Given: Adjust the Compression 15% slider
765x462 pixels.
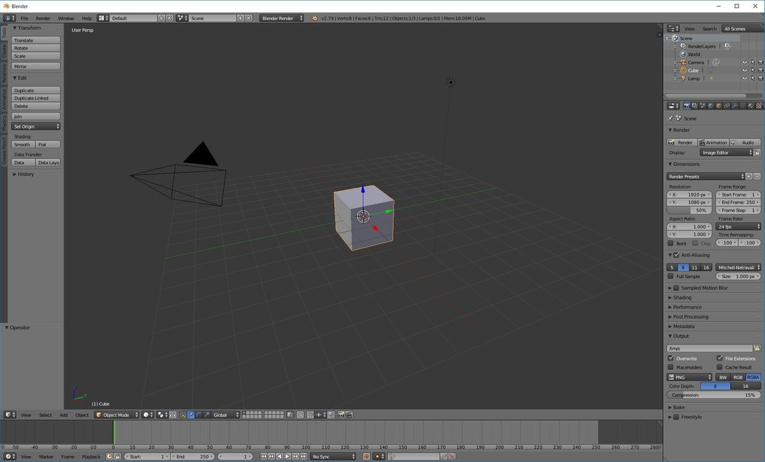Looking at the screenshot, I should click(x=714, y=395).
